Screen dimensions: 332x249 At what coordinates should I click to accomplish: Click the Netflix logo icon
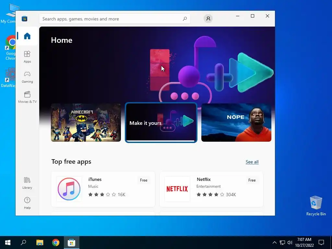click(177, 189)
